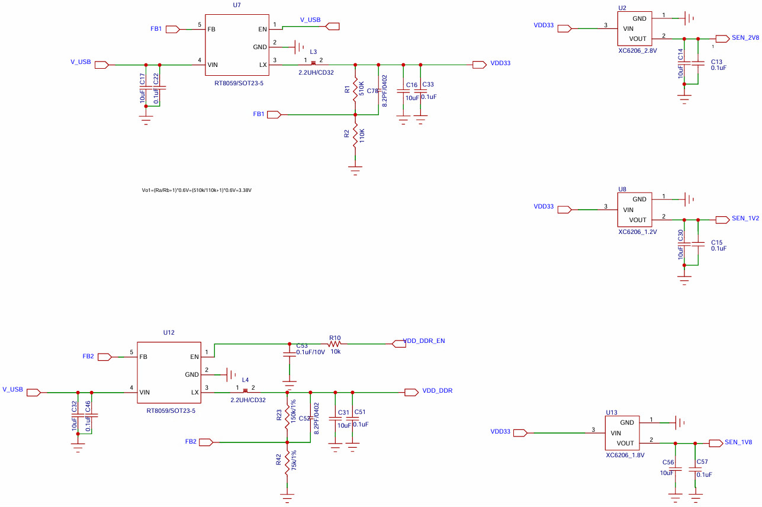Click the C22 capacitor designator
Image resolution: width=762 pixels, height=507 pixels.
point(156,79)
